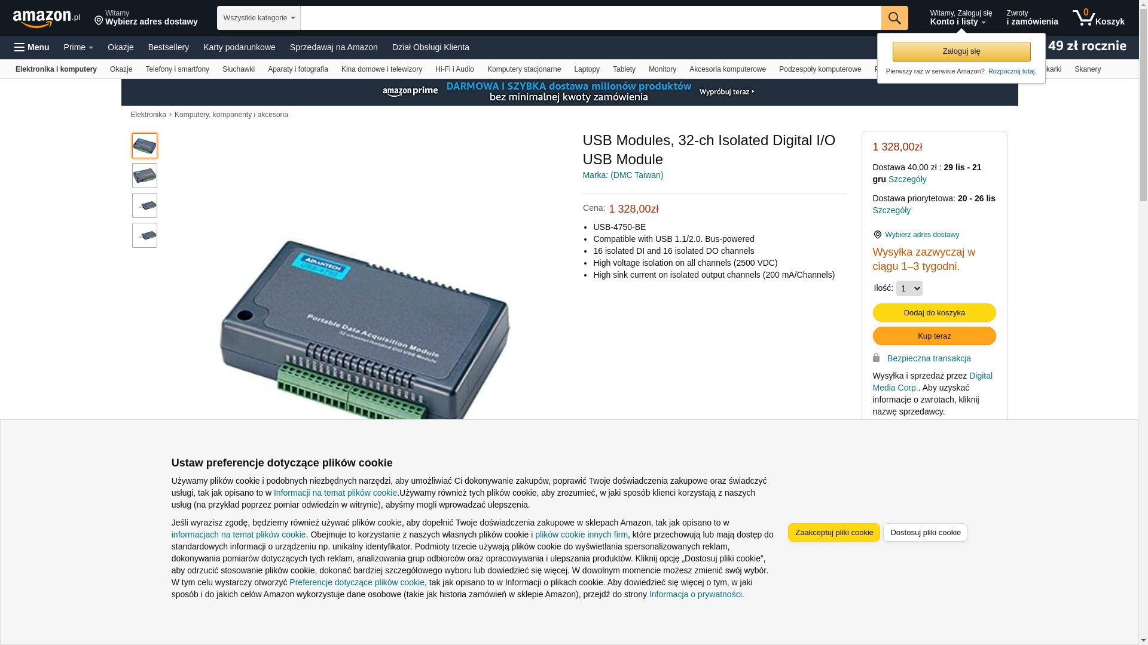Viewport: 1148px width, 645px height.
Task: Select the fourth product thumbnail image
Action: coord(145,235)
